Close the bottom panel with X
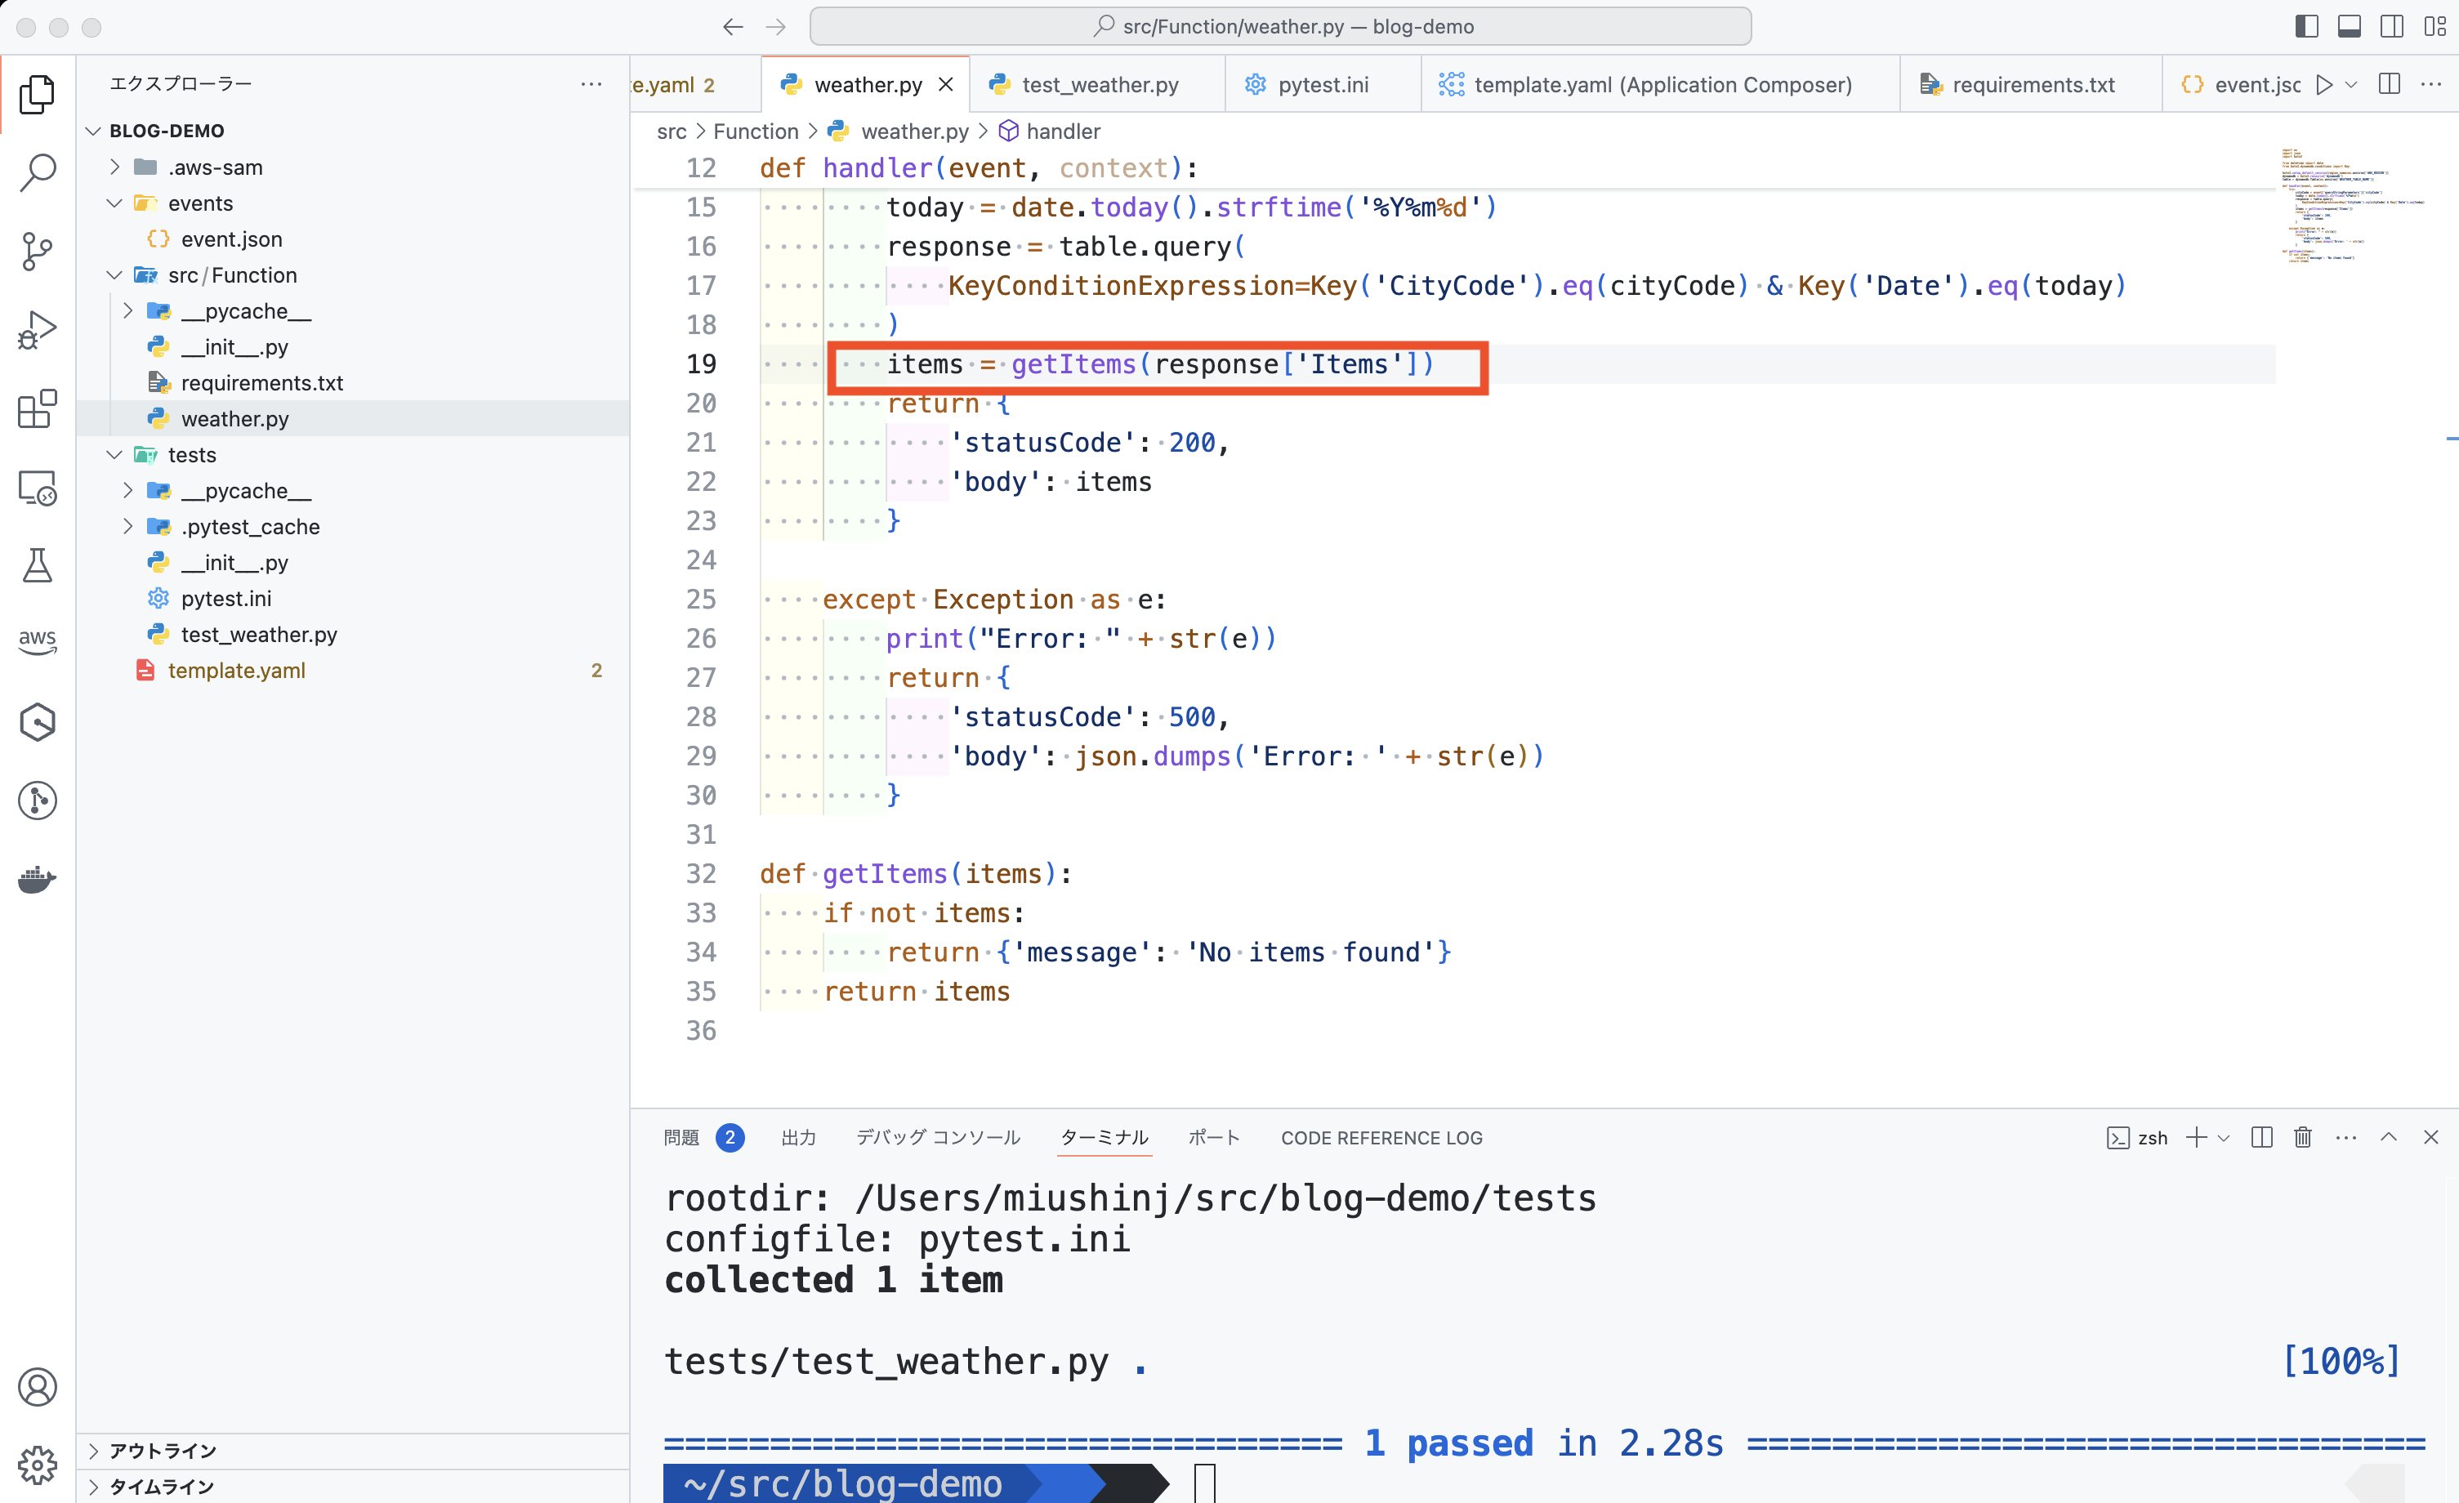2459x1503 pixels. (x=2431, y=1137)
